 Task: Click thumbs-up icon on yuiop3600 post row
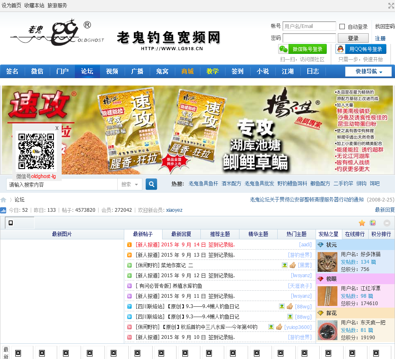coord(279,327)
